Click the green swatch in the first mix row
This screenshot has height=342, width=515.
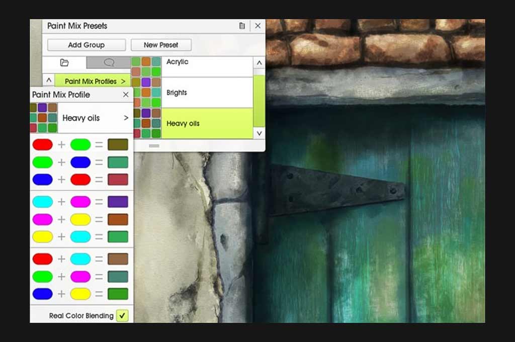tap(80, 144)
